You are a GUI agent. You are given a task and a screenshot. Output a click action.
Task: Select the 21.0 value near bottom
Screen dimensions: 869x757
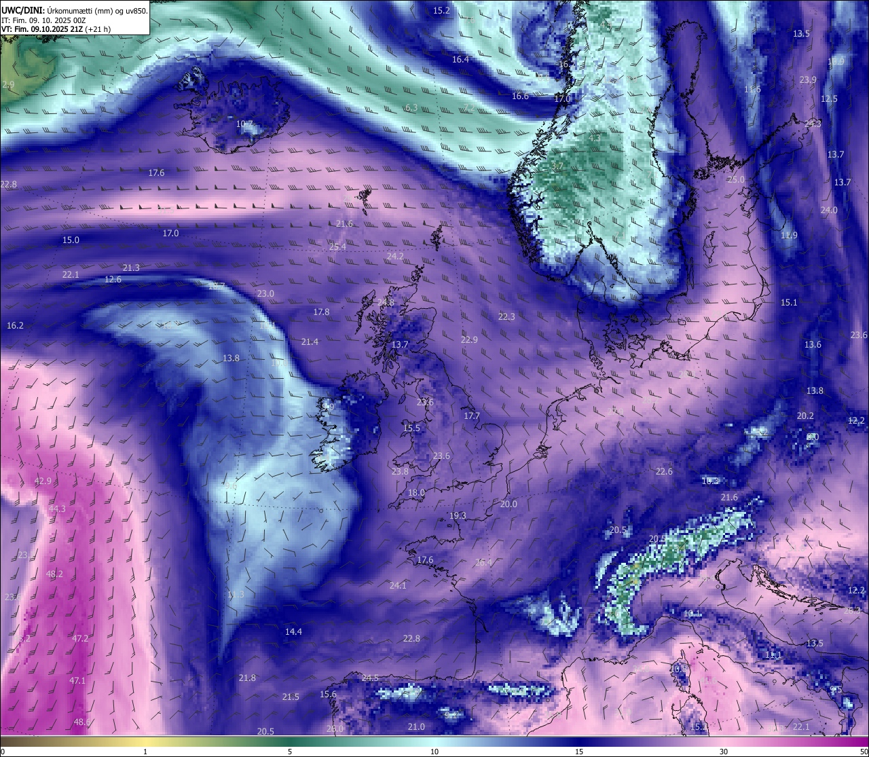[416, 727]
